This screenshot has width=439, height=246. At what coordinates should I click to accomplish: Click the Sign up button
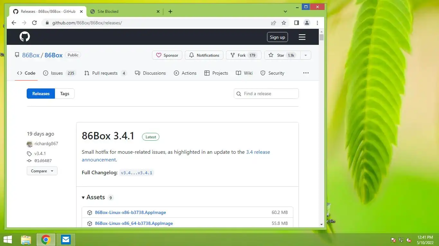[x=277, y=37]
